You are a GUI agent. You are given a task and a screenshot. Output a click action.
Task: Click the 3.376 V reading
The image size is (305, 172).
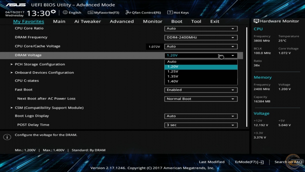(260, 138)
